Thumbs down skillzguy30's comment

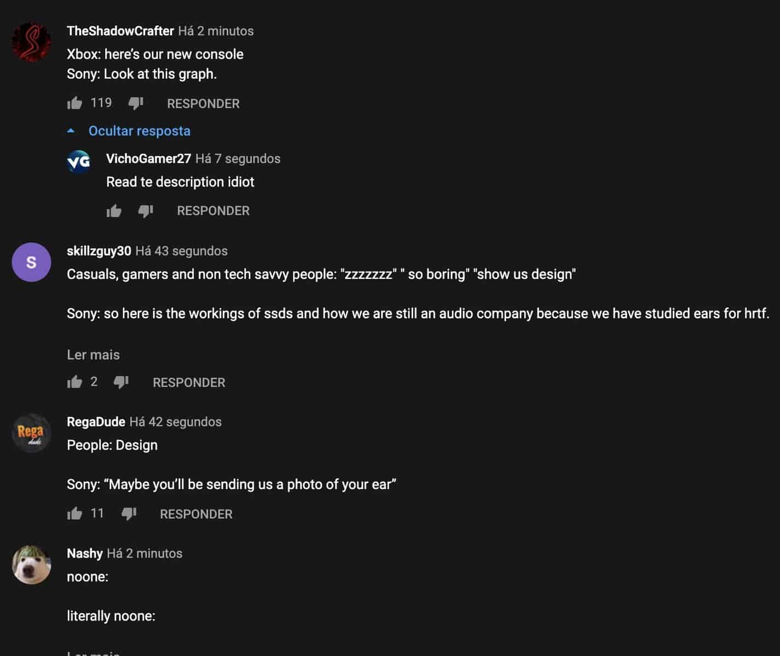pyautogui.click(x=121, y=382)
